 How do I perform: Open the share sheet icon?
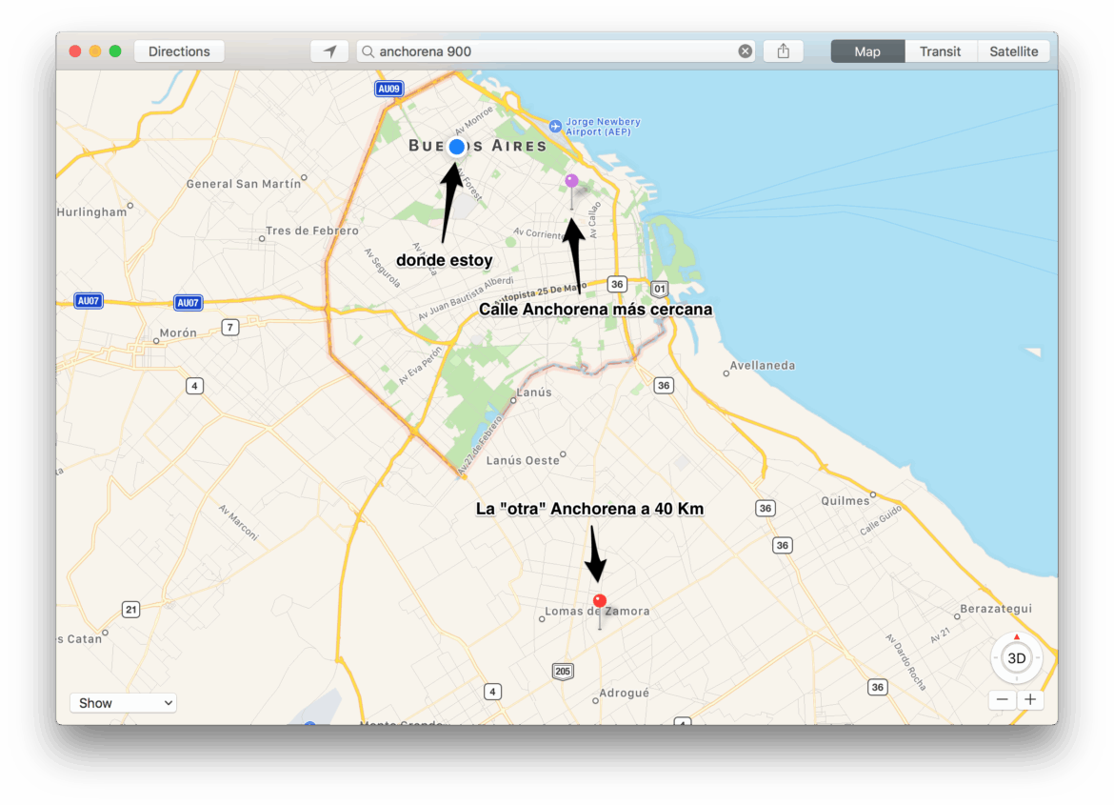[783, 50]
